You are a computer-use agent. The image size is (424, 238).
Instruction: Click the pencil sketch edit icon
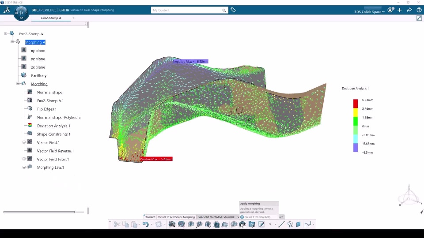tap(261, 224)
